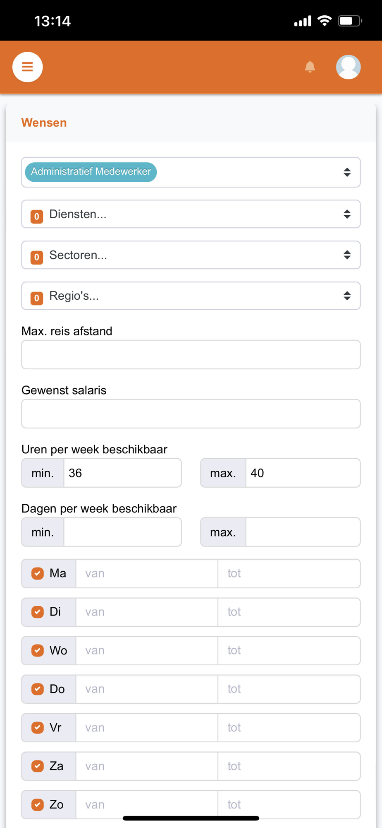Screen dimensions: 382x828
Task: Expand the Diensten dropdown
Action: pyautogui.click(x=191, y=214)
